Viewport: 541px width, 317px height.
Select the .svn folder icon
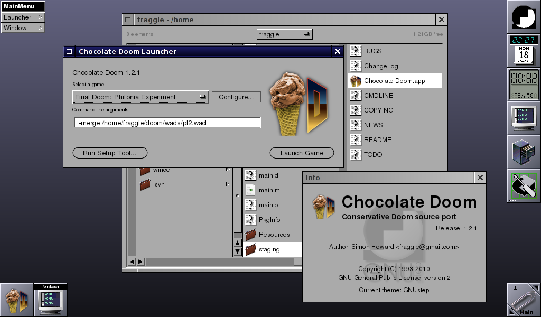click(145, 184)
